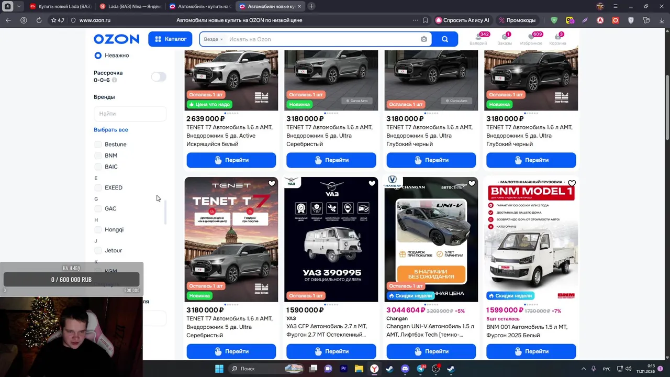Check the Bestune brand checkbox

[98, 145]
